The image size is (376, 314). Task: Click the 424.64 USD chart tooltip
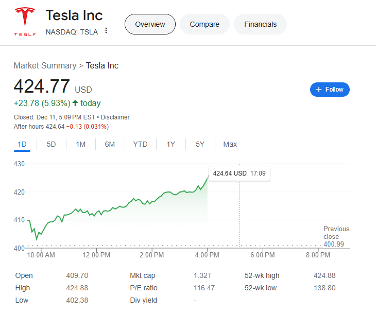[x=239, y=173]
